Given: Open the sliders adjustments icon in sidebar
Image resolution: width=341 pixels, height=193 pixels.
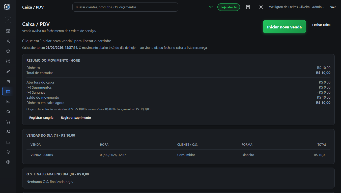Looking at the screenshot, I should (x=8, y=61).
